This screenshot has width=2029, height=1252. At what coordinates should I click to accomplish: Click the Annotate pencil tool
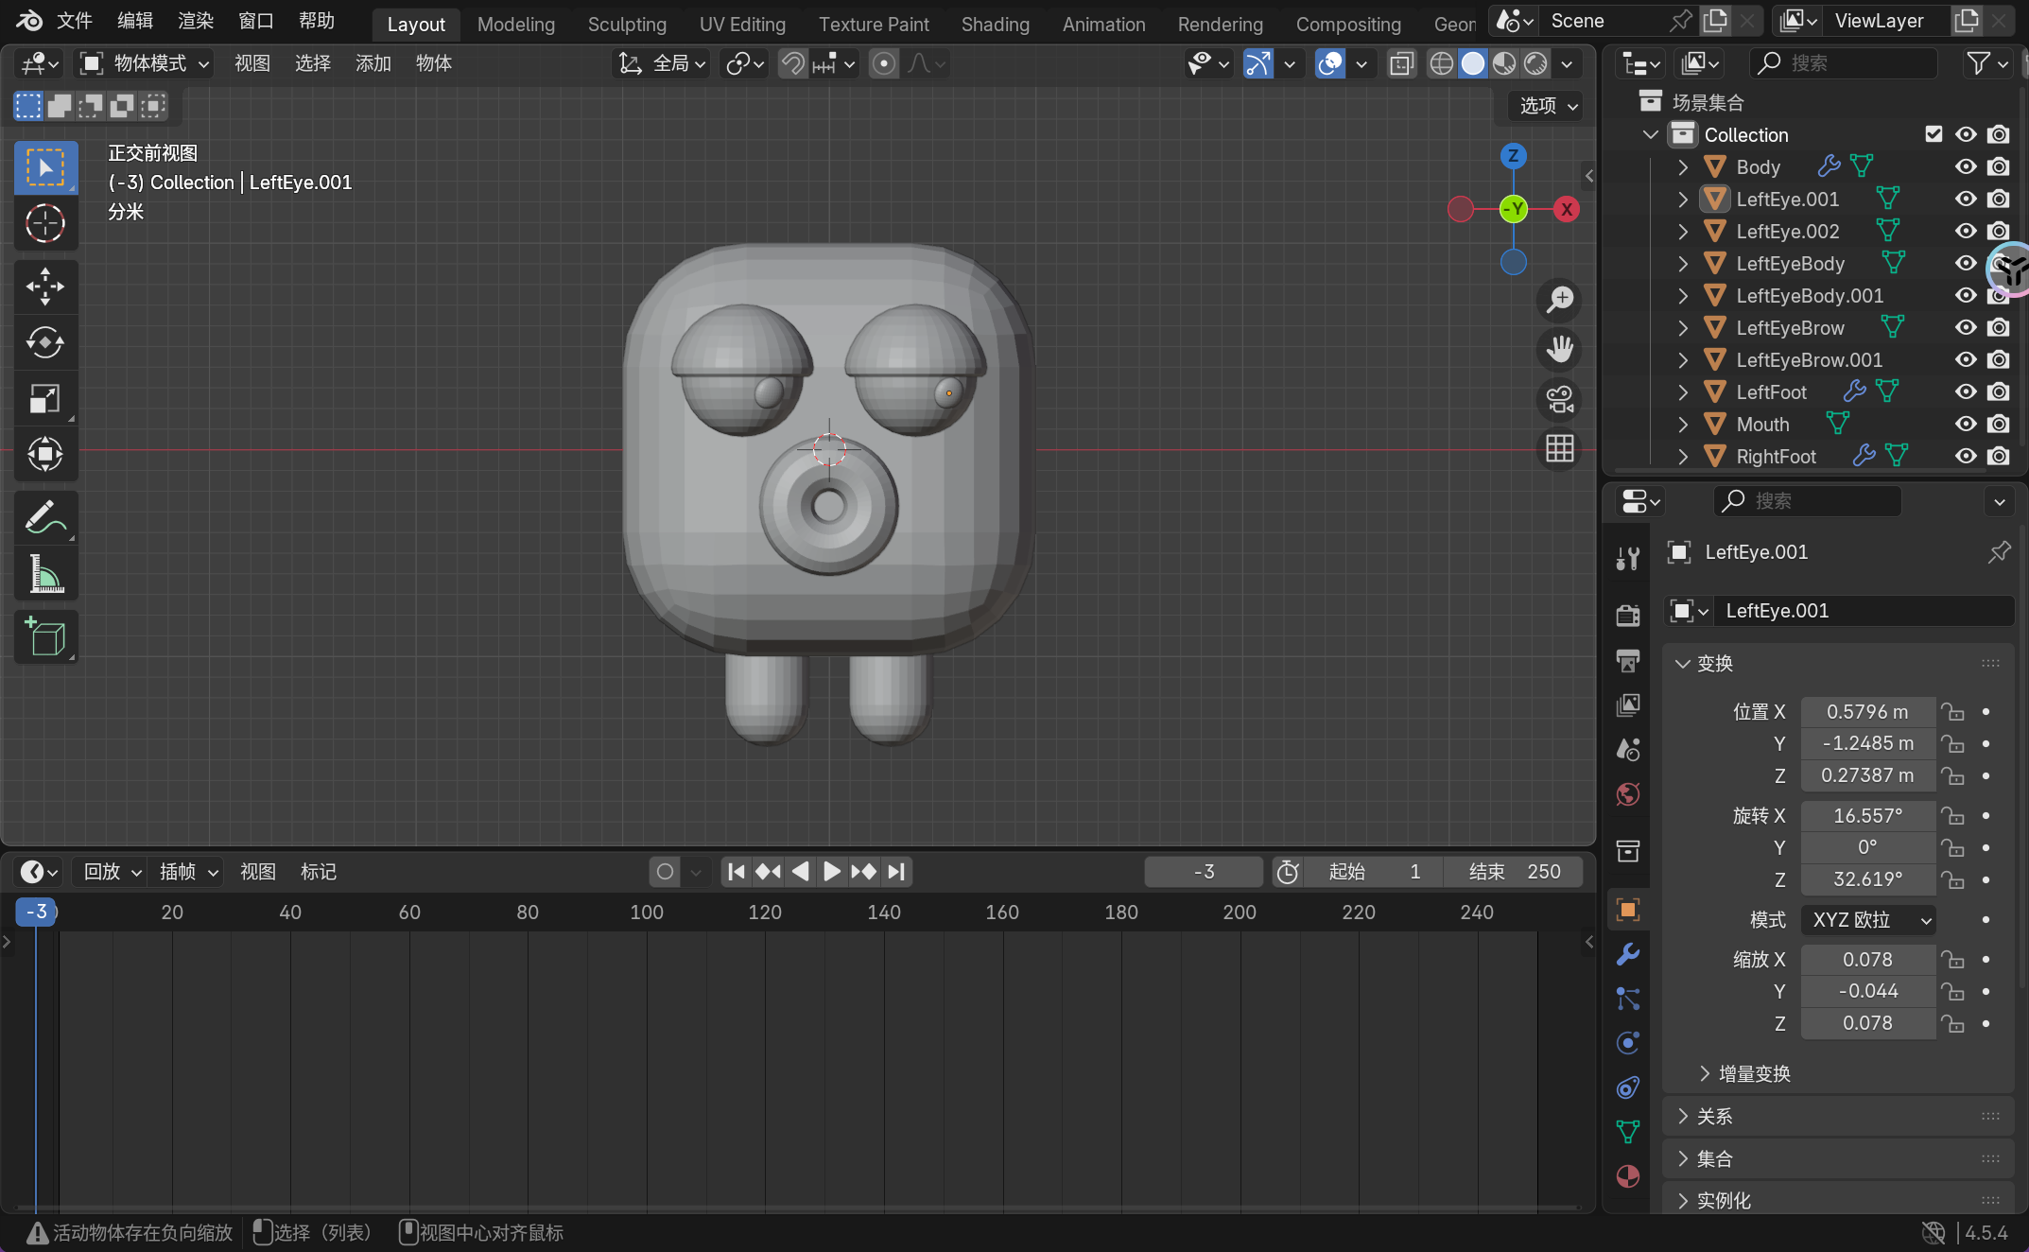click(x=44, y=517)
